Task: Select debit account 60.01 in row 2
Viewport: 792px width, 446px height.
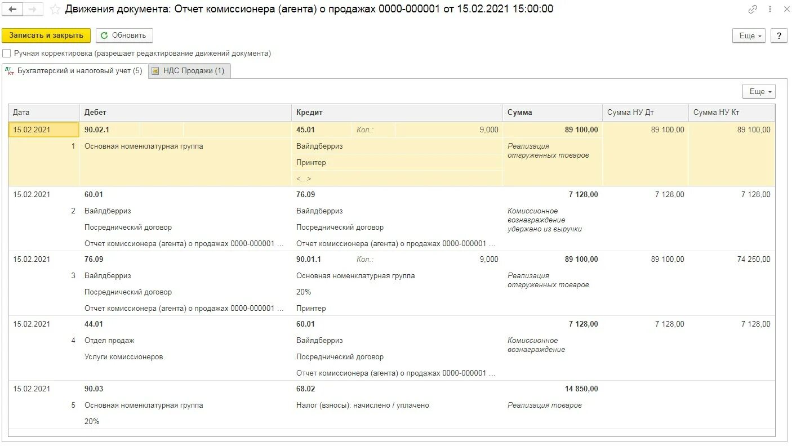Action: [94, 194]
